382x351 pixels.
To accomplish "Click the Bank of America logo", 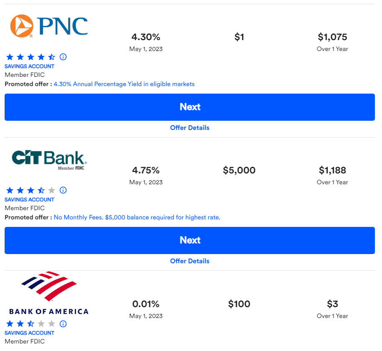I will [x=49, y=293].
